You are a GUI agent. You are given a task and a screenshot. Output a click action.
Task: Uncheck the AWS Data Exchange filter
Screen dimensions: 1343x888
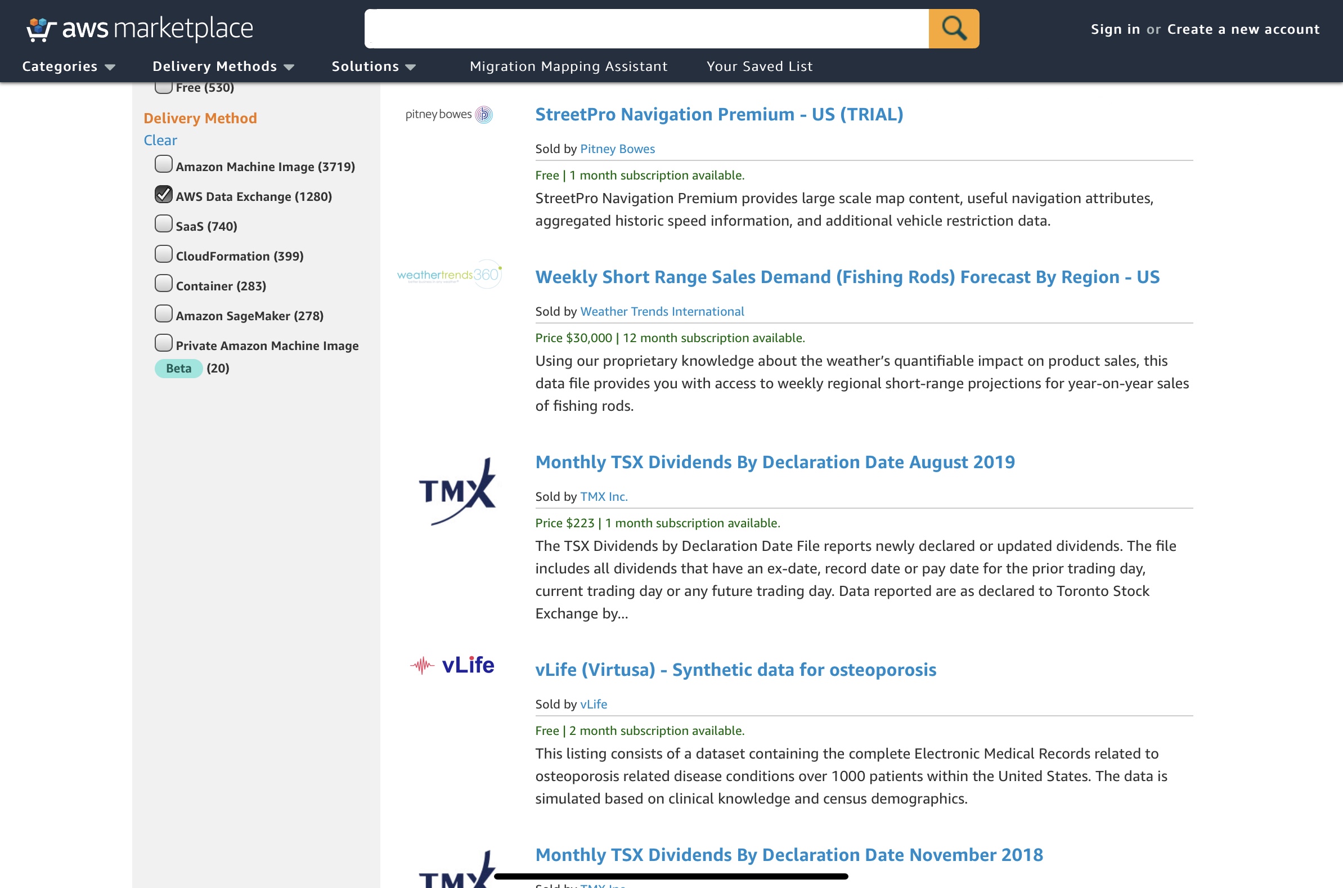[164, 194]
